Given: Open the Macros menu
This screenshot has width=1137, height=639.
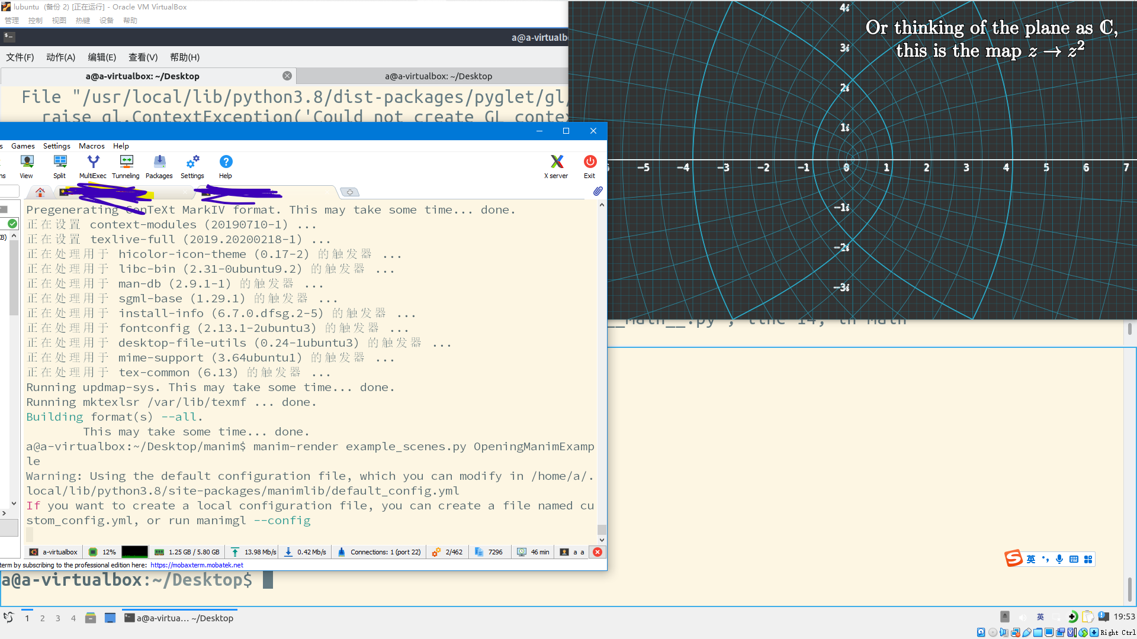Looking at the screenshot, I should click(x=92, y=146).
